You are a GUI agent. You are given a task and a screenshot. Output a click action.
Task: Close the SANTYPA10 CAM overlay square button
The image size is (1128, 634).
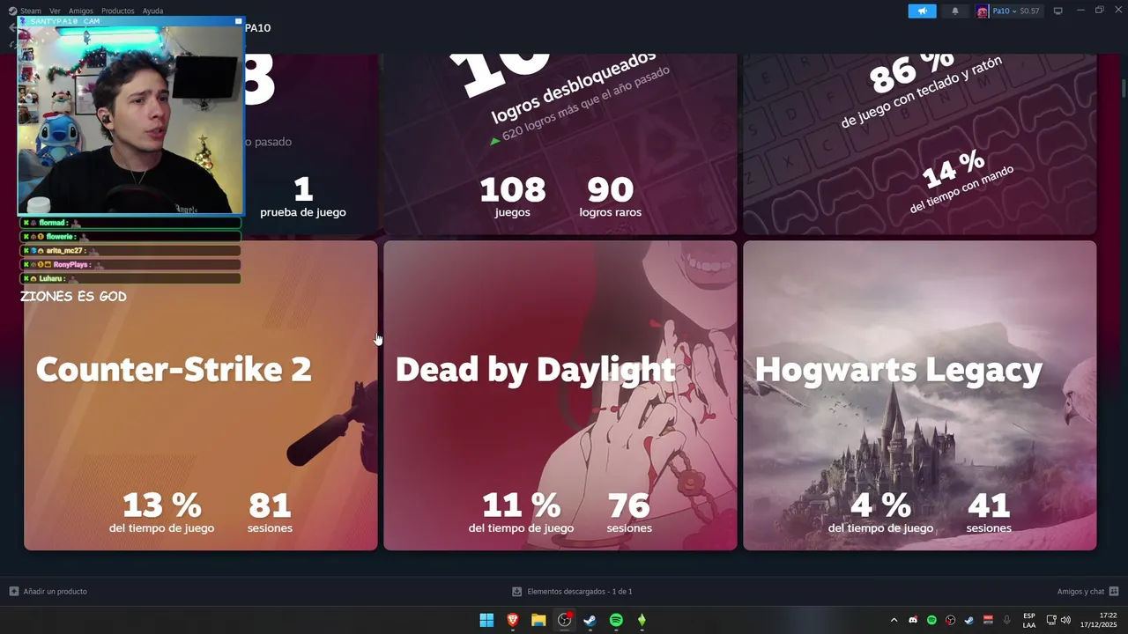coord(238,21)
